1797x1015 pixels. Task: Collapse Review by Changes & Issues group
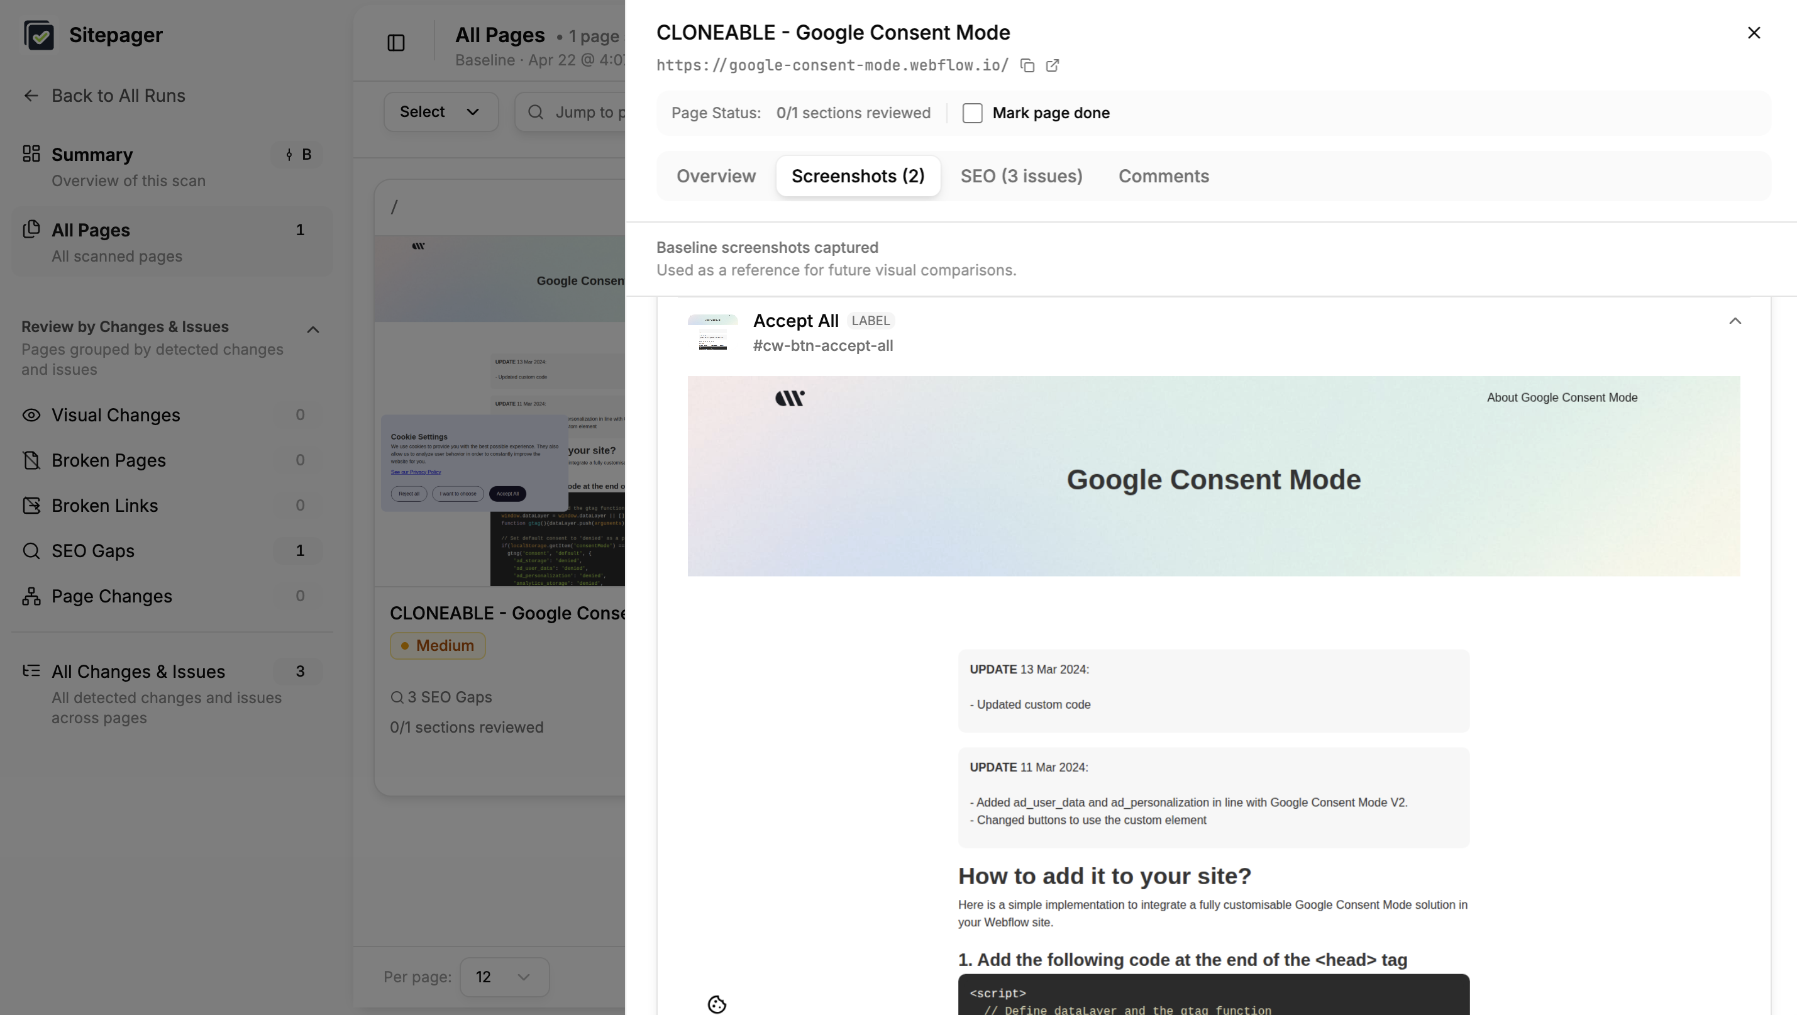[312, 330]
